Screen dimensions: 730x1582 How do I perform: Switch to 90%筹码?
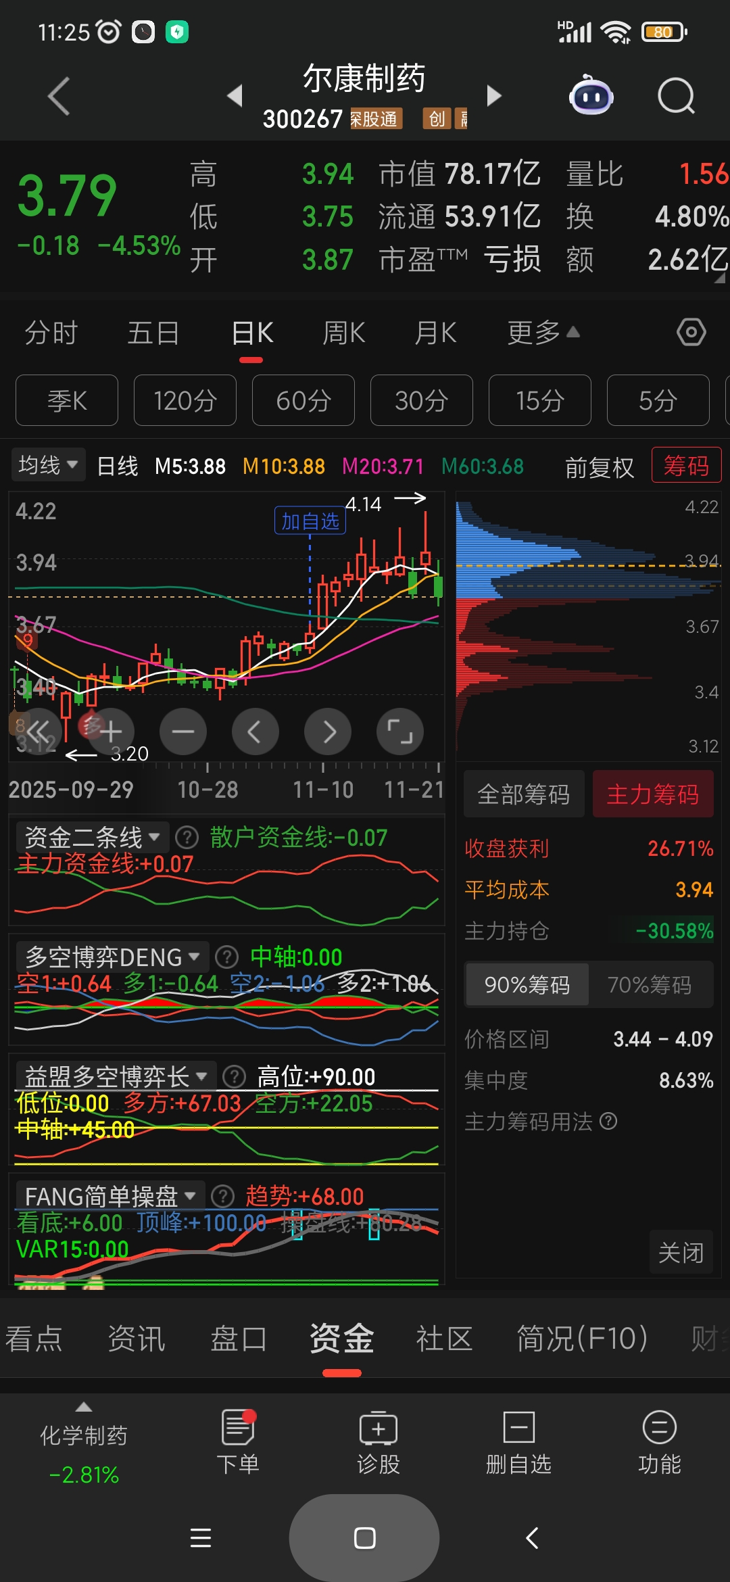coord(527,985)
